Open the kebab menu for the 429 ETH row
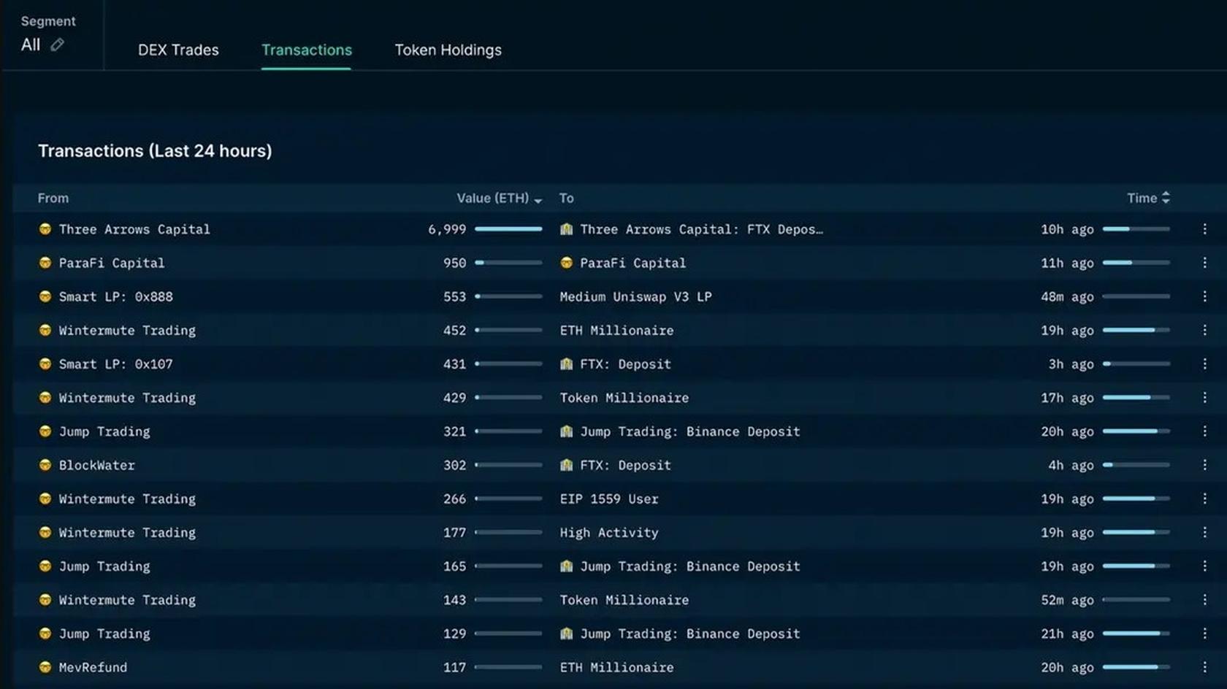The image size is (1227, 689). [1204, 398]
